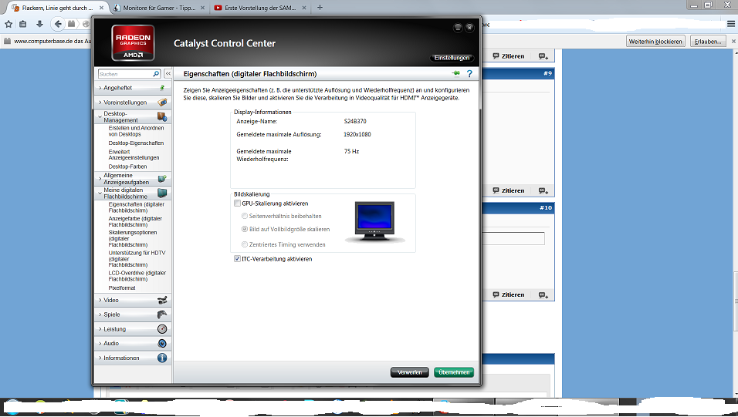Open Unterstützung für HDTV page

137,259
